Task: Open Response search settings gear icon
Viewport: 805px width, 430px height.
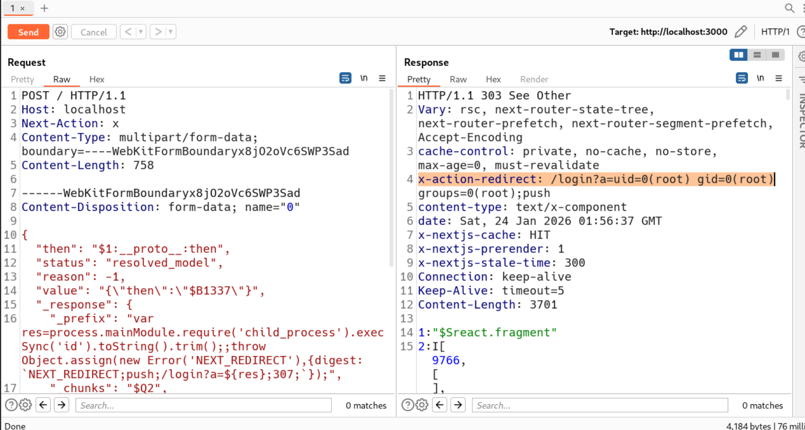Action: (422, 405)
